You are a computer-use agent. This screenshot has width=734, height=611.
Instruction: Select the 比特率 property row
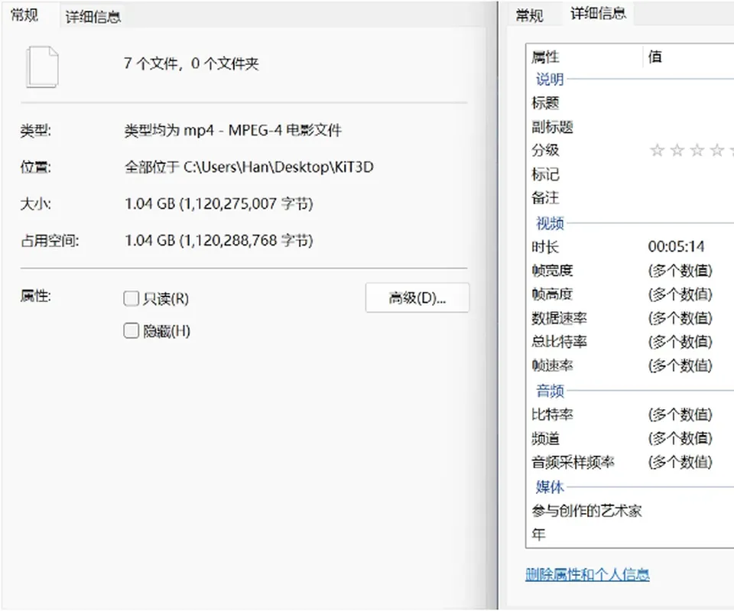coord(631,414)
